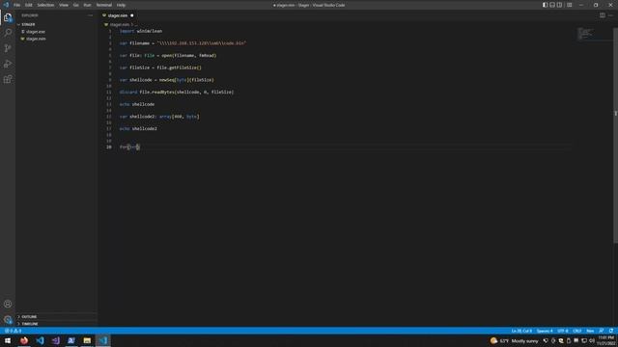Image resolution: width=618 pixels, height=347 pixels.
Task: Select the stager.nim editor tab
Action: coord(118,15)
